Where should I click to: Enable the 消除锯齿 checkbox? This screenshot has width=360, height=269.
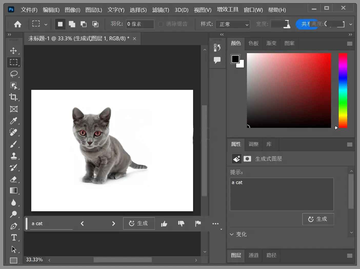160,24
